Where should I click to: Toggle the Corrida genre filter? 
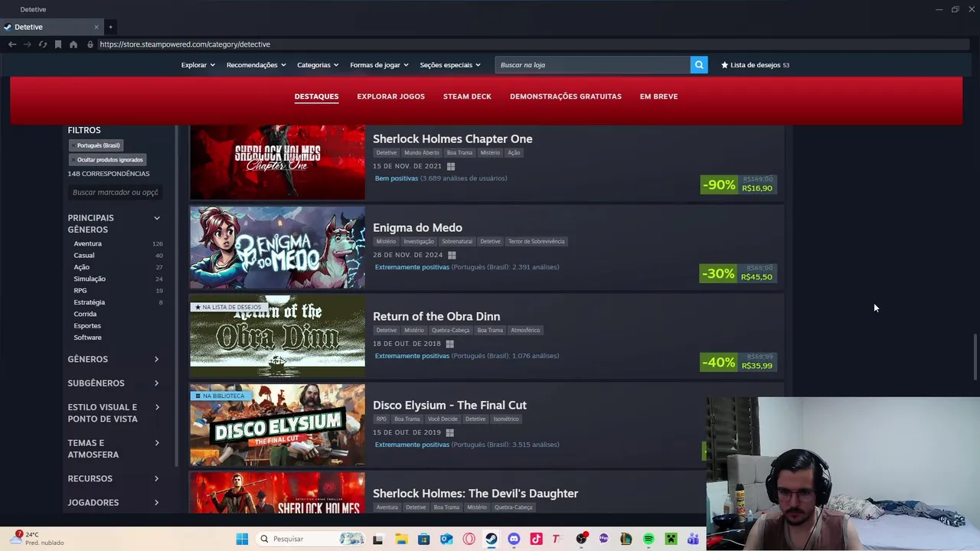tap(85, 314)
